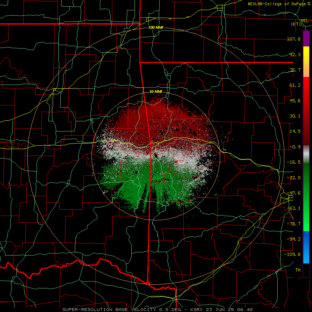Click the 50 NMI range ring label
Image resolution: width=312 pixels, height=312 pixels.
(x=156, y=92)
